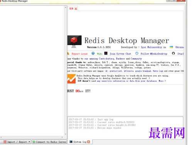Click the GitHub Star icon

click(x=173, y=53)
